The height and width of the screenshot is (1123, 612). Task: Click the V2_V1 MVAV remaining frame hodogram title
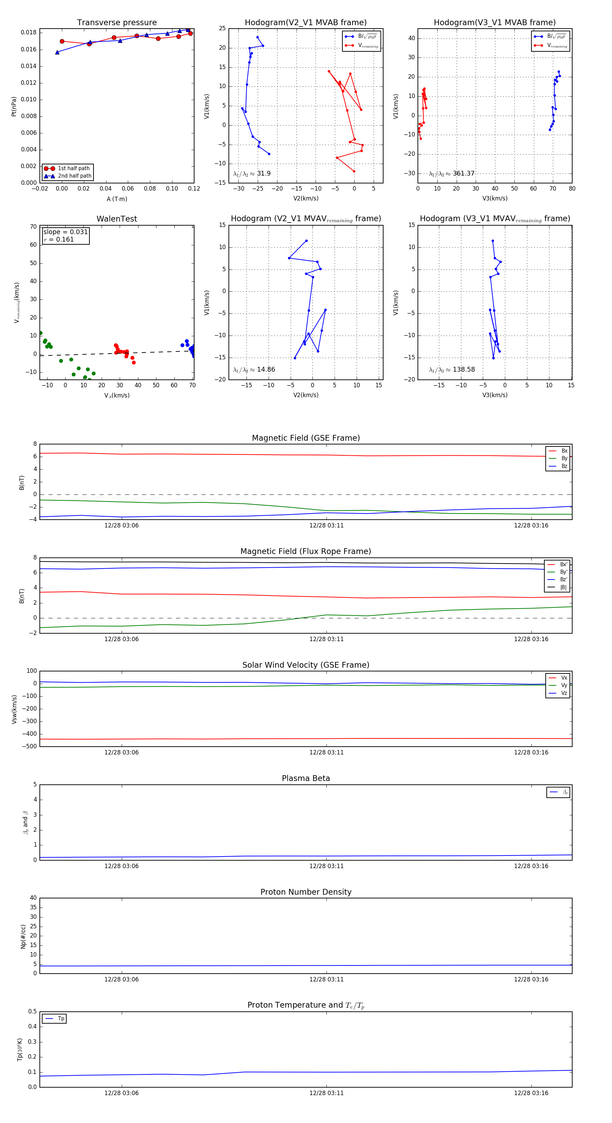click(306, 219)
